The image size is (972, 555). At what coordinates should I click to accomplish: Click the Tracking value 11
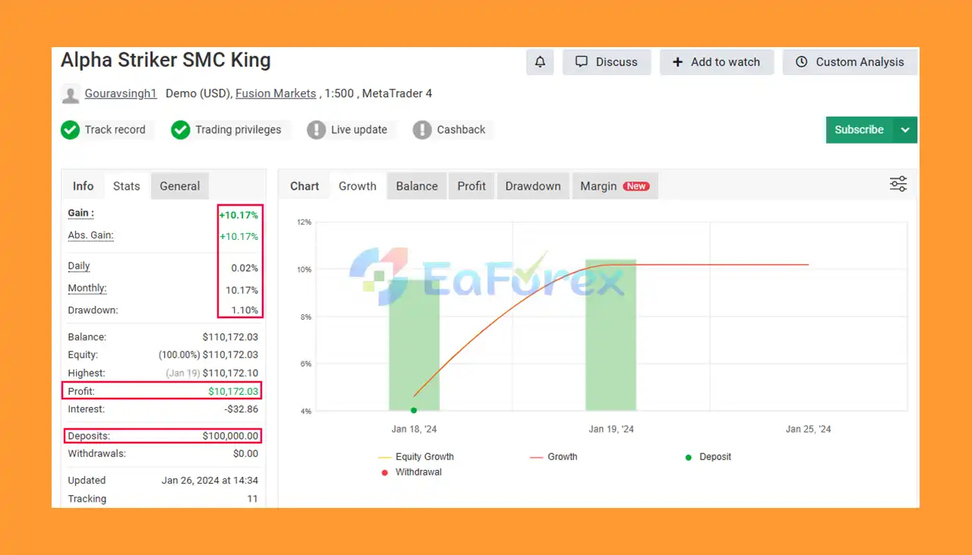pos(252,499)
